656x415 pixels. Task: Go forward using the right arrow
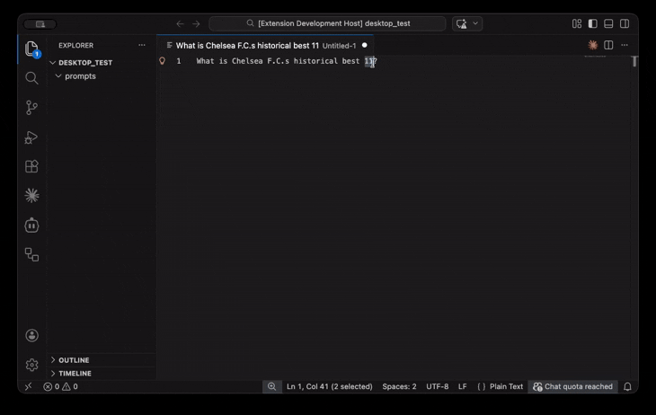tap(196, 24)
